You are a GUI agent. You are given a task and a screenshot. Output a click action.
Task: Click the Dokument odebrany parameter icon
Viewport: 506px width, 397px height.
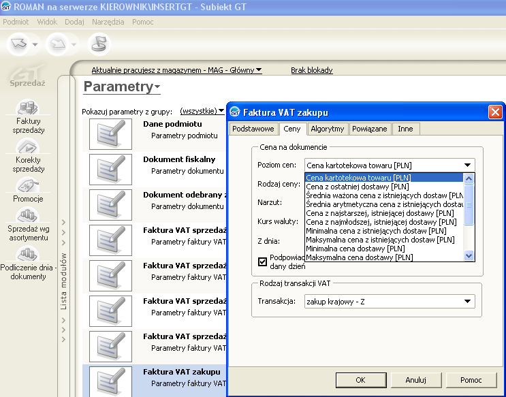coord(111,205)
